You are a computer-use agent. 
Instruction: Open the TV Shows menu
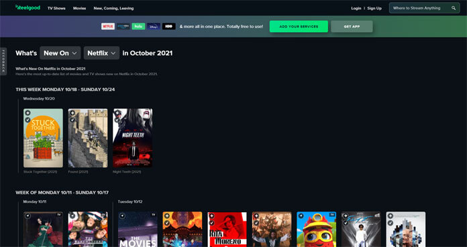(56, 8)
